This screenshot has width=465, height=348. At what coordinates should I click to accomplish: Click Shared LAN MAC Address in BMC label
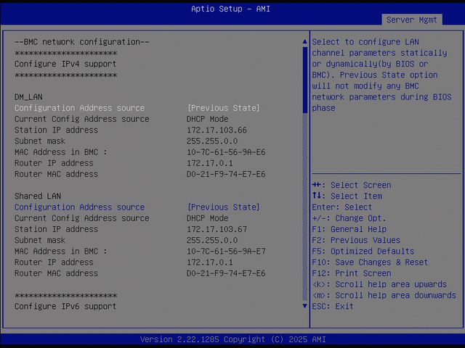coord(60,252)
